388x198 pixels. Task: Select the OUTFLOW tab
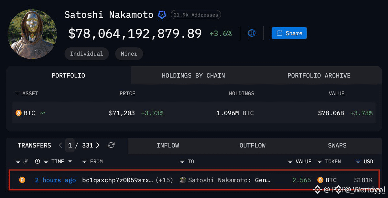253,146
